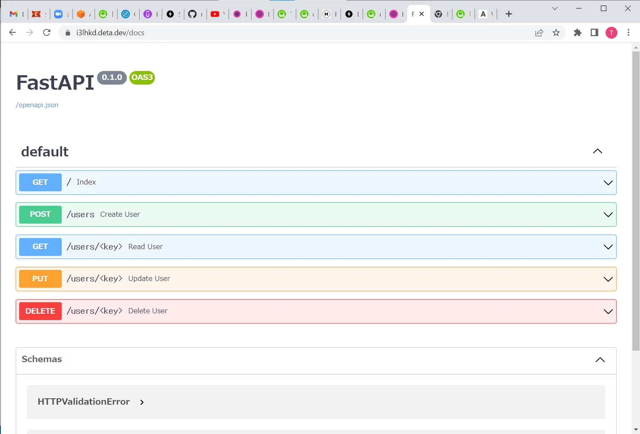Click the OAS3 badge

142,77
